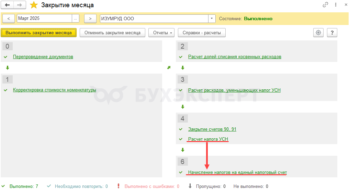Image resolution: width=350 pixels, height=191 pixels.
Task: Click checkmark beside Расчет долей списания
Action: [181, 57]
